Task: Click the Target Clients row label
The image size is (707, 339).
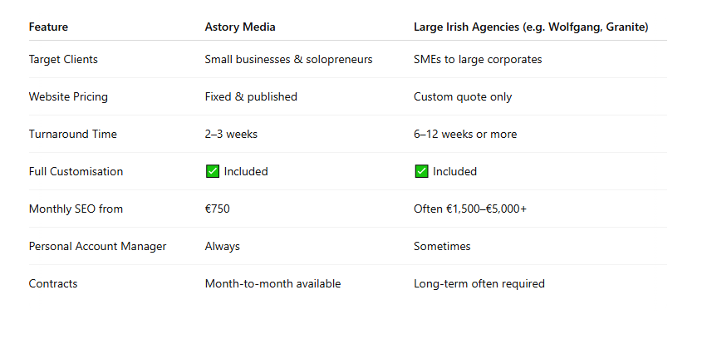Action: pyautogui.click(x=63, y=60)
